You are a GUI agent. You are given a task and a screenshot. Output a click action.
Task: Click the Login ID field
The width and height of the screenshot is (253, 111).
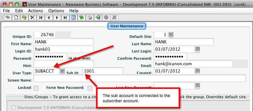(x=64, y=49)
